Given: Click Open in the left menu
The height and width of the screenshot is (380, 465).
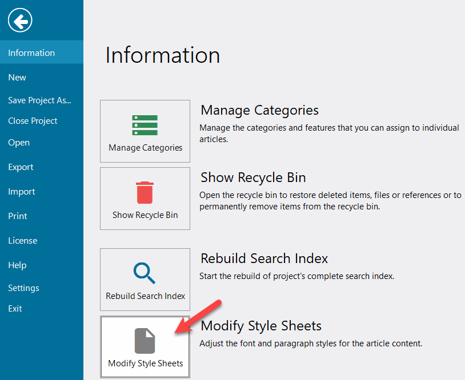Looking at the screenshot, I should (x=19, y=142).
